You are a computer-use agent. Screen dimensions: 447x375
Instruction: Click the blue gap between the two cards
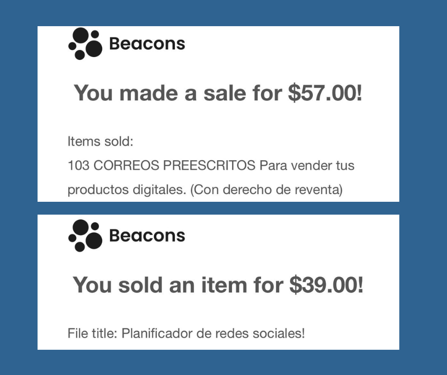219,208
